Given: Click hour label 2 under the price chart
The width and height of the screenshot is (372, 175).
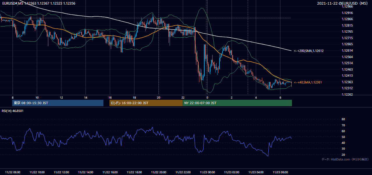Looking at the screenshot, I should pos(232,97).
